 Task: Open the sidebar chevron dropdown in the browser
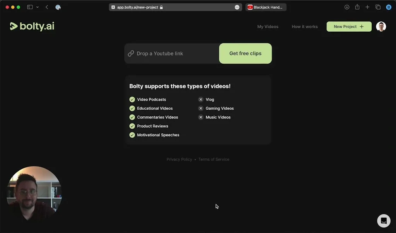[x=37, y=7]
